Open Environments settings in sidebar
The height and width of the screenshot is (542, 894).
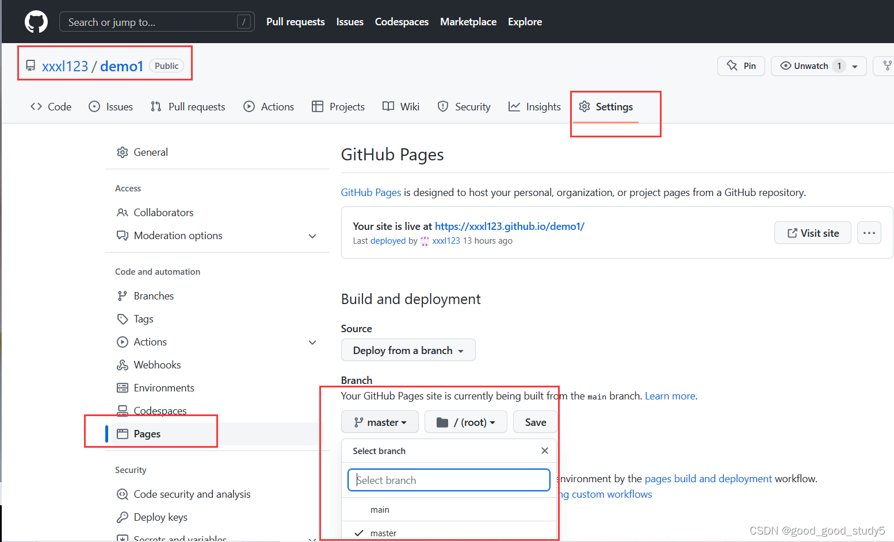coord(164,388)
